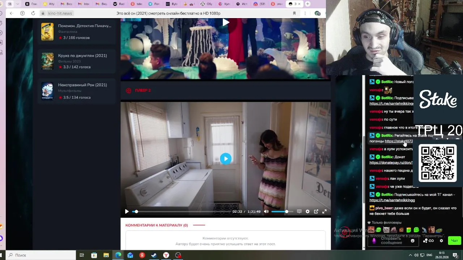This screenshot has width=463, height=260.
Task: Click the КОММЕНТАРИИ К МАТЕРИАЛУ (0) heading
Action: click(x=157, y=225)
